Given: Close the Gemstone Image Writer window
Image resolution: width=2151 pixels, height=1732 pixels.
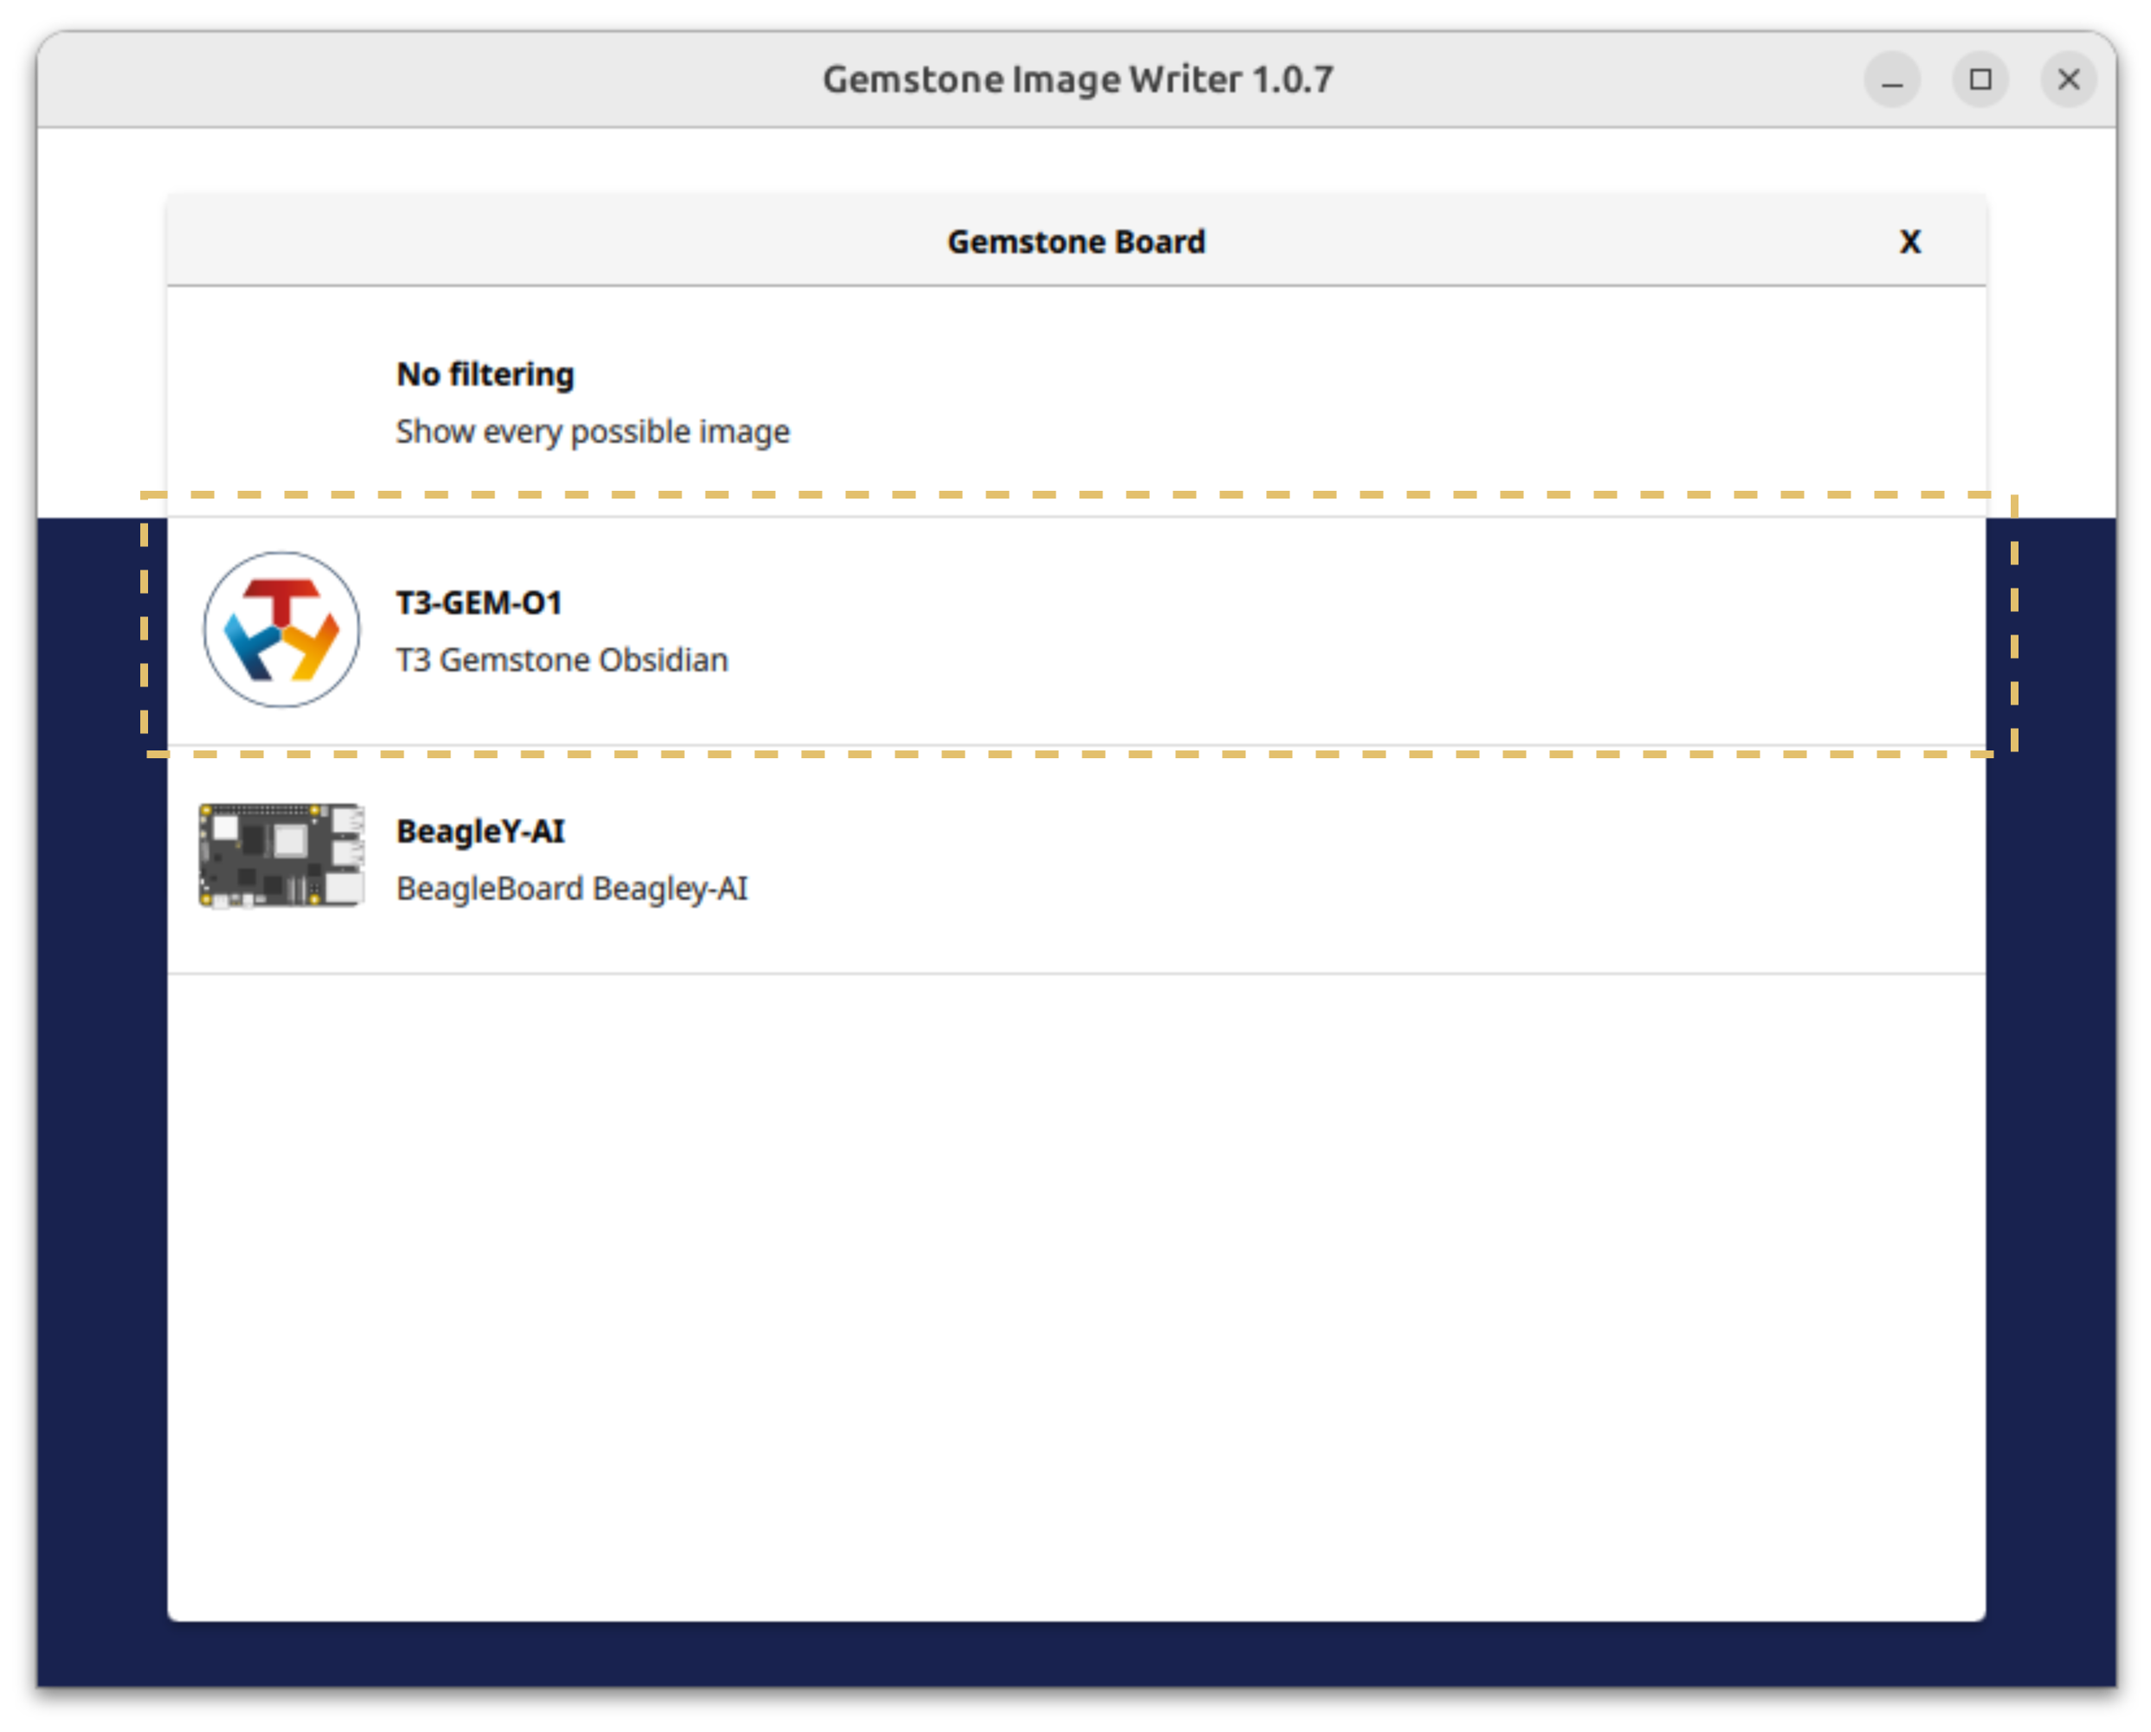Looking at the screenshot, I should tap(2068, 80).
